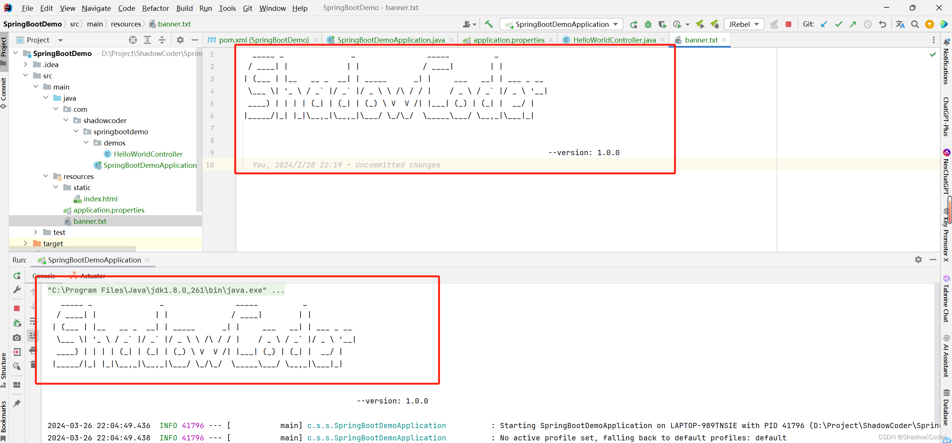
Task: Toggle the Commit tool window
Action: [4, 92]
